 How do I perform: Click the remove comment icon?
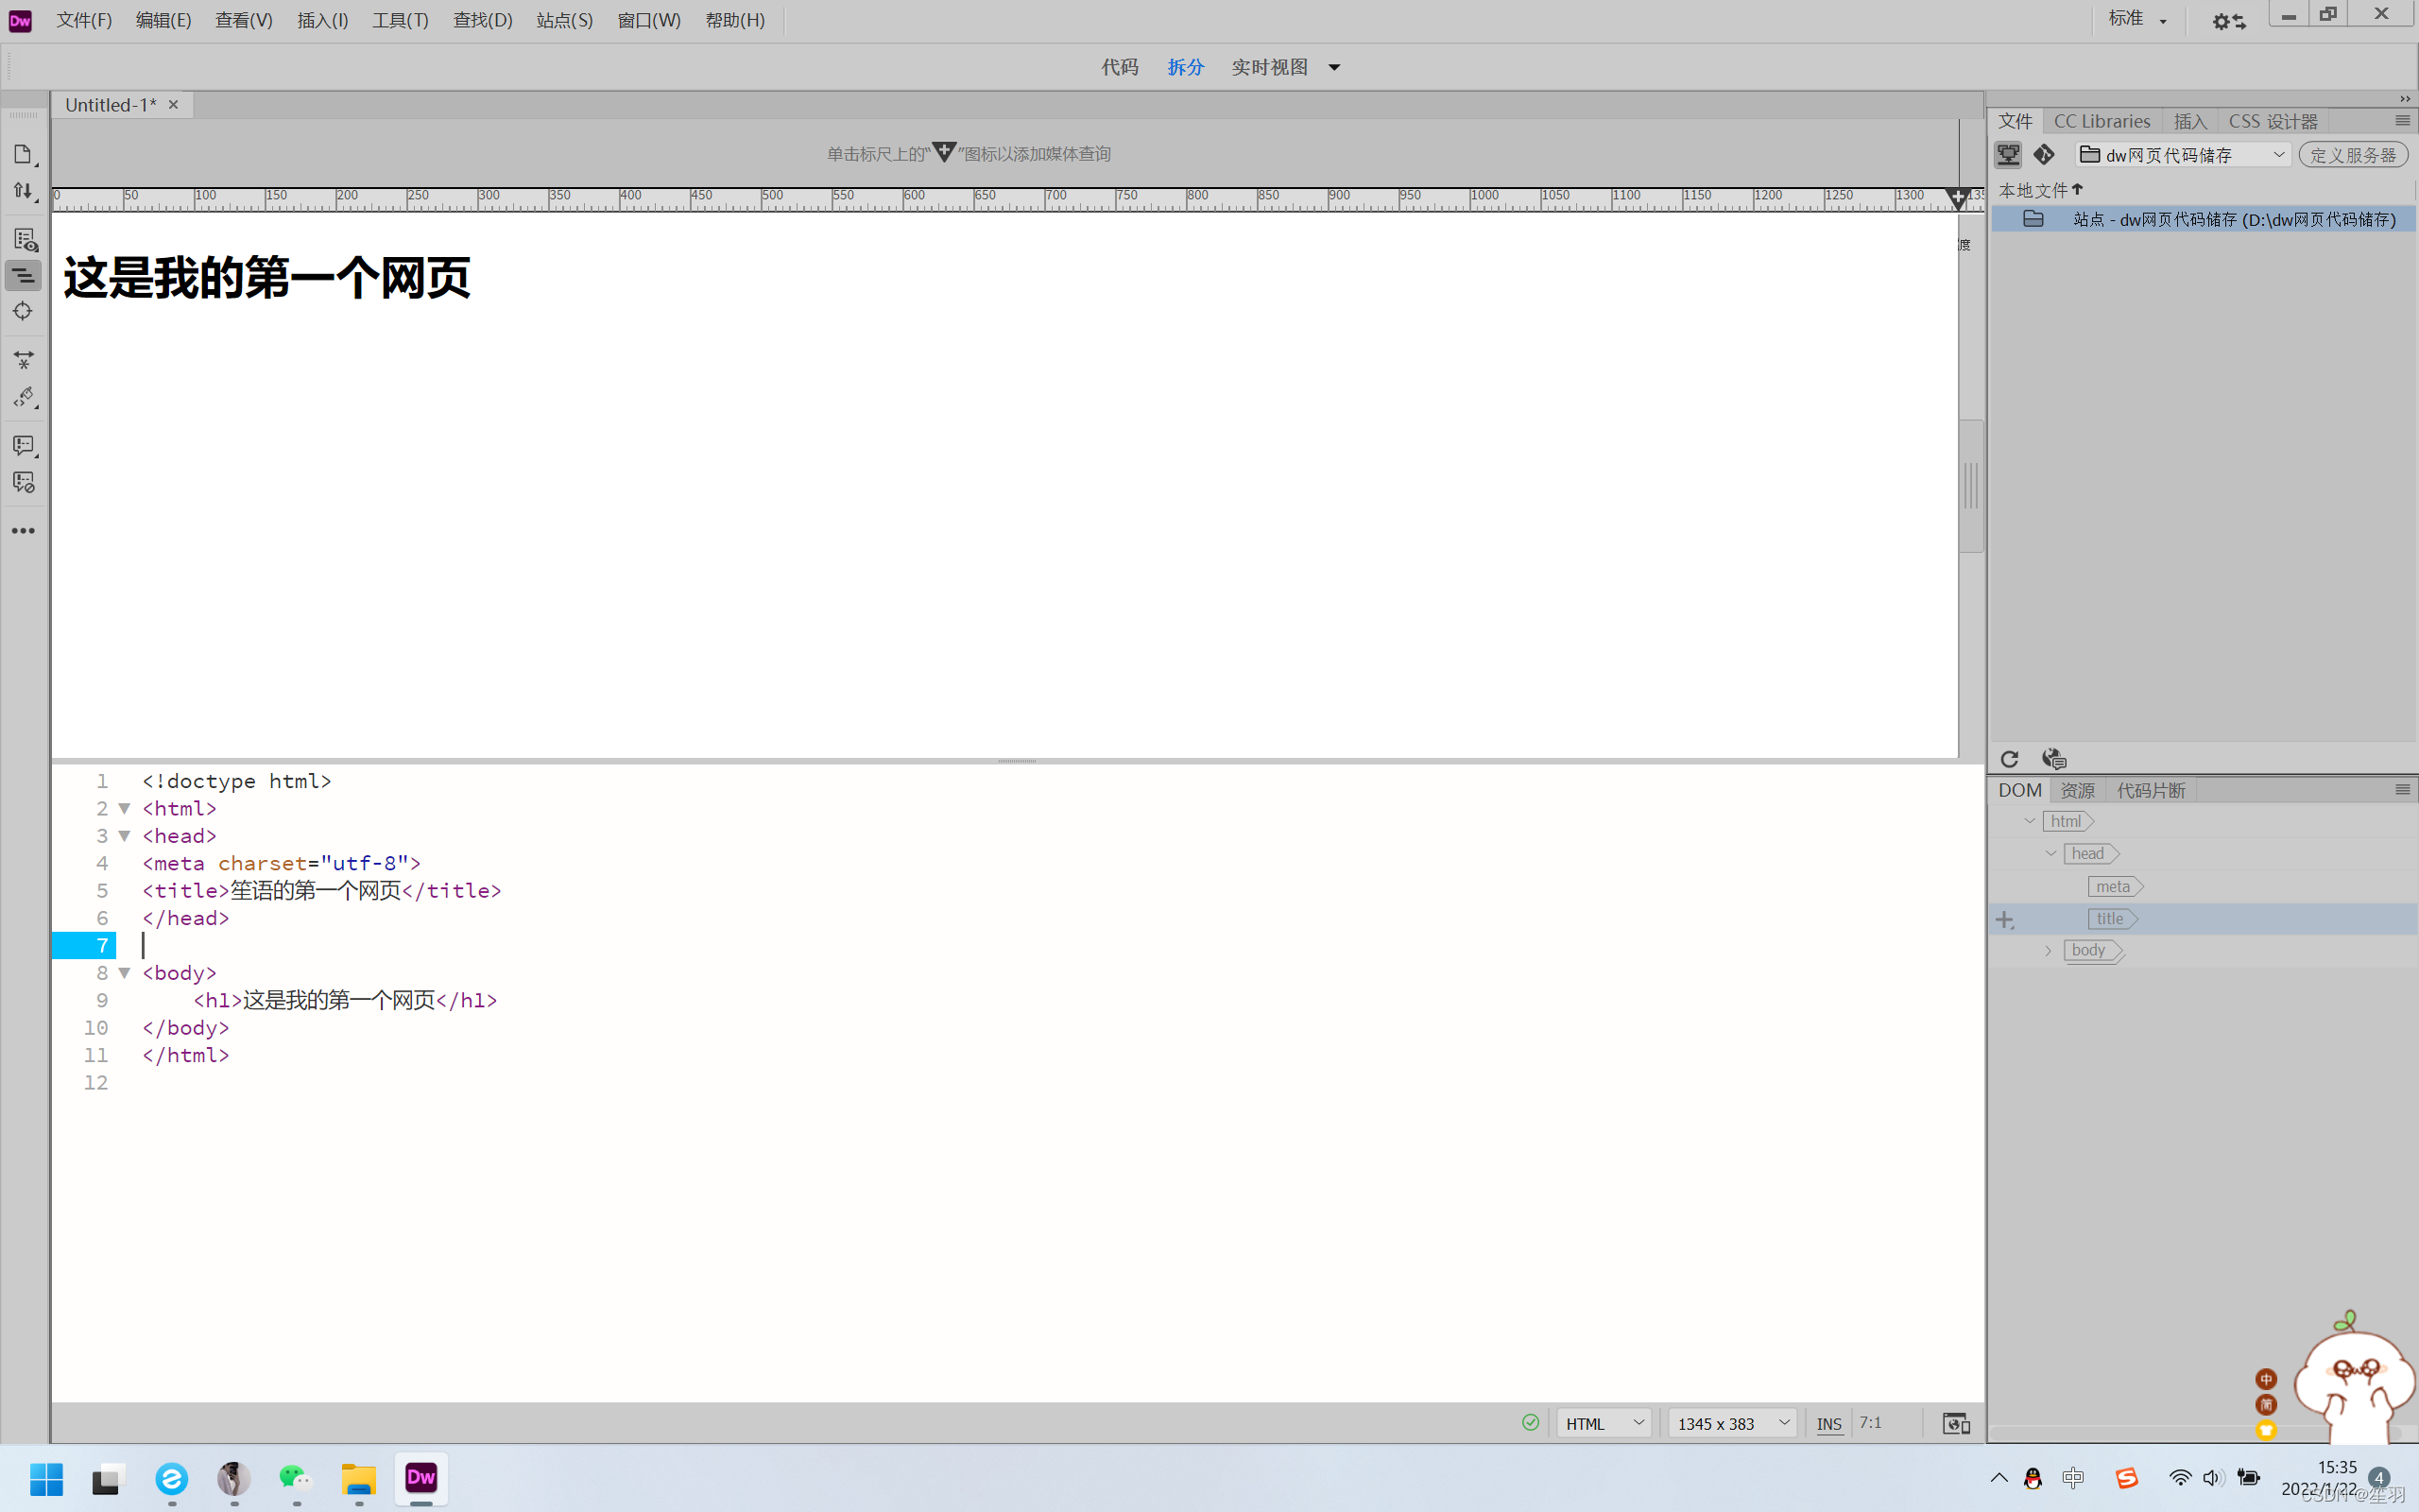pos(23,483)
